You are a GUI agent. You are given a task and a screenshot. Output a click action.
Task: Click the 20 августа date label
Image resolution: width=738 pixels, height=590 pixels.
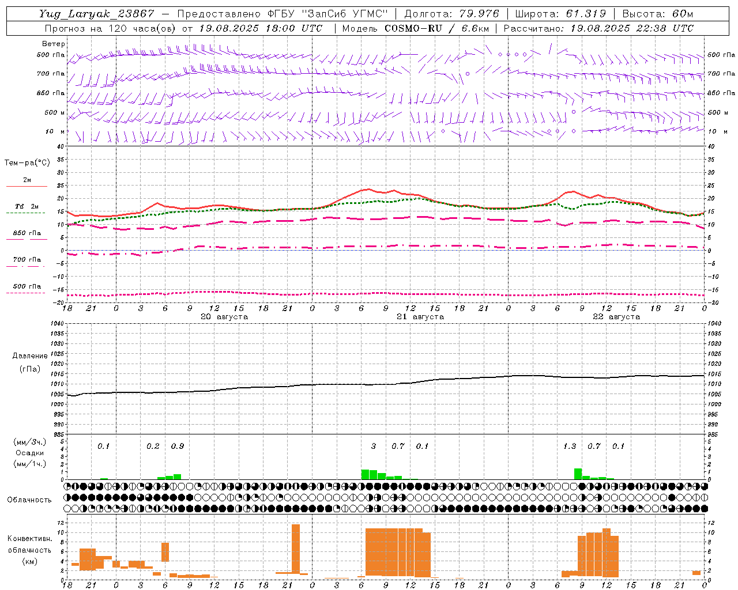224,317
